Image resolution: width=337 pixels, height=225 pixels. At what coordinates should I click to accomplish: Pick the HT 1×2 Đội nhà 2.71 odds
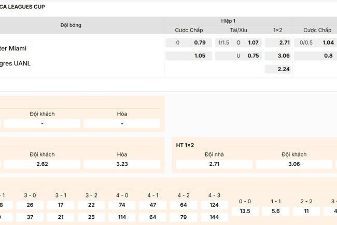point(215,164)
